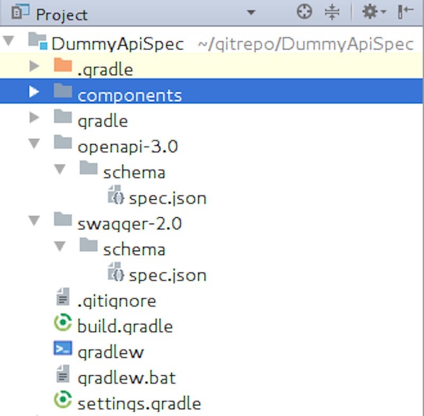Viewport: 424px width, 416px height.
Task: Collapse the swagger-2.0 folder arrow
Action: [34, 222]
